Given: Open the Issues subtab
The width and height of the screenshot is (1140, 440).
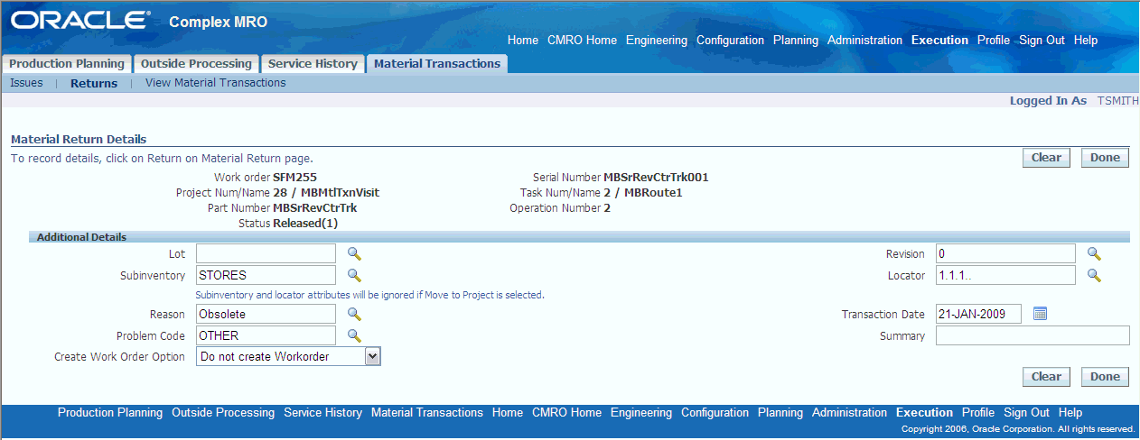Looking at the screenshot, I should point(26,83).
